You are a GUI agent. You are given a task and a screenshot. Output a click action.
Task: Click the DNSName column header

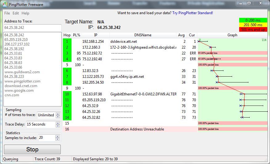pos(143,35)
